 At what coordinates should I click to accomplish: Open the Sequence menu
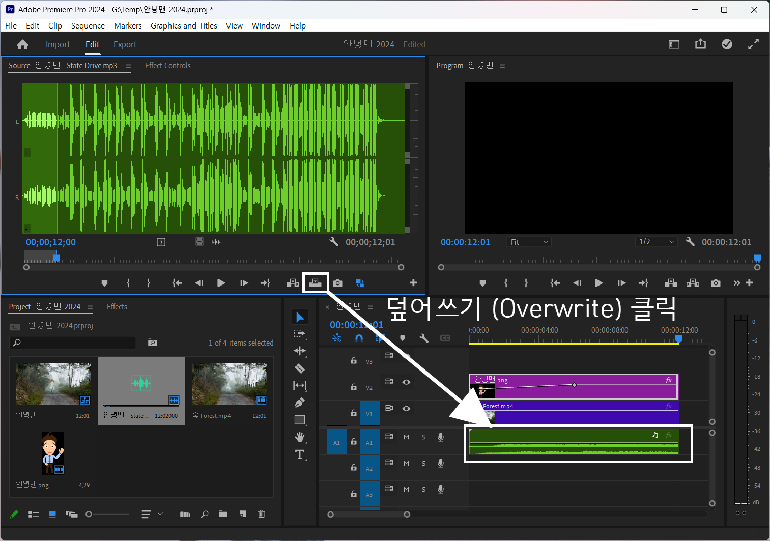pyautogui.click(x=88, y=25)
